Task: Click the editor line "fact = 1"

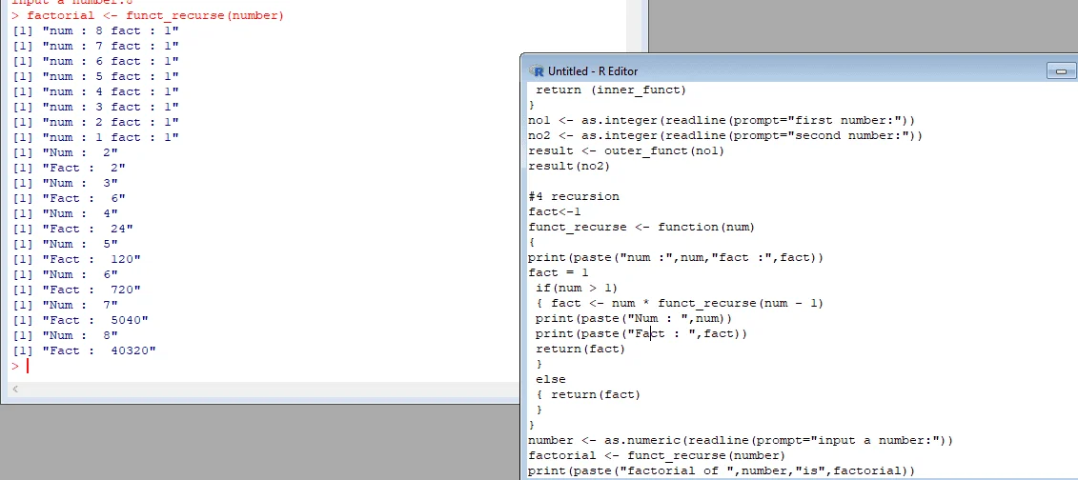Action: click(559, 272)
